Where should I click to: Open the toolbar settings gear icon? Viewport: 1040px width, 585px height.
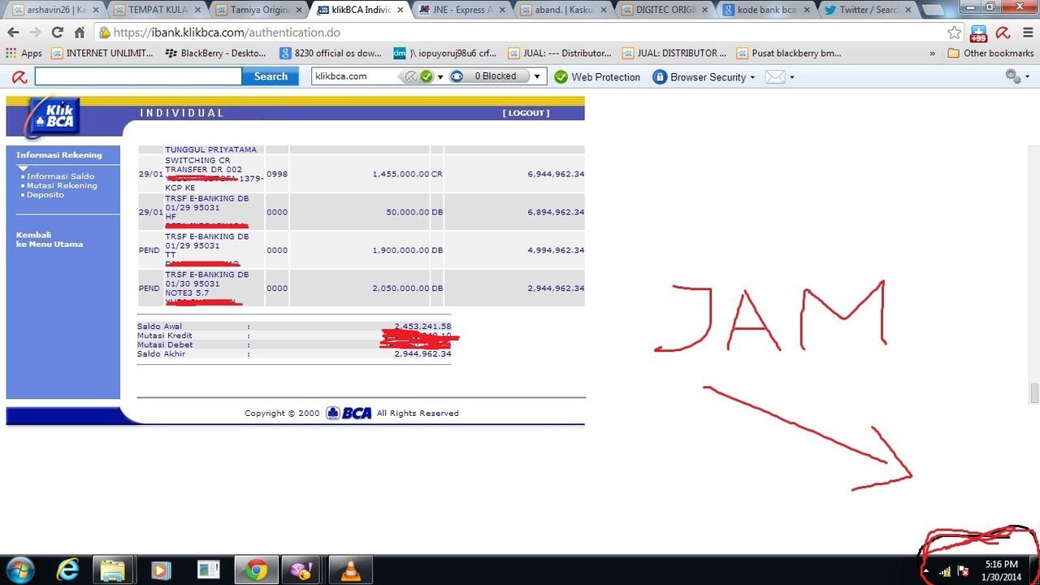click(1012, 76)
